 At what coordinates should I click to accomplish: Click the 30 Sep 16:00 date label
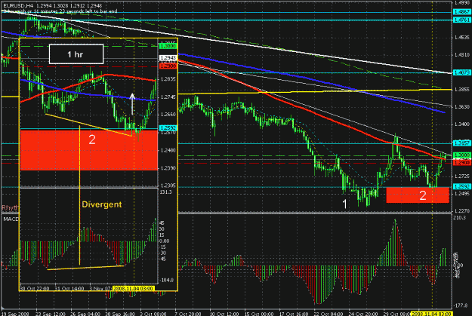[120, 314]
